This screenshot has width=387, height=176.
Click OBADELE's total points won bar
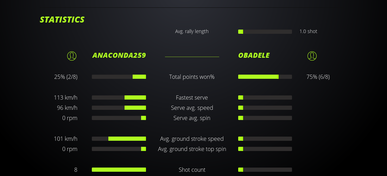coord(265,77)
